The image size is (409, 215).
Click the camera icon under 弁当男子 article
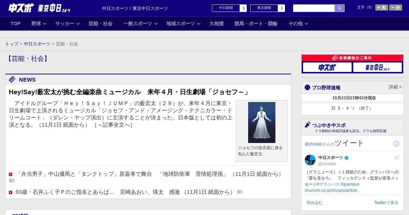coord(12,180)
